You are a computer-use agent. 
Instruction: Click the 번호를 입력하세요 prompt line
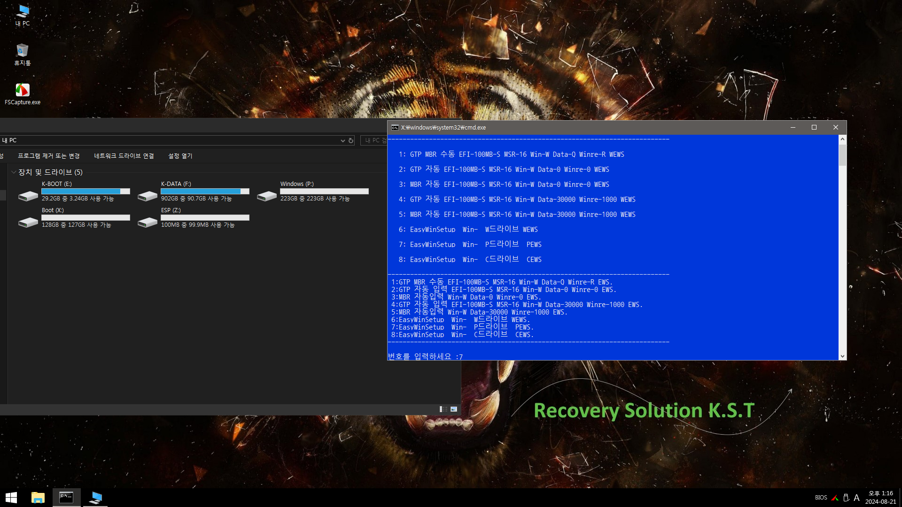pyautogui.click(x=425, y=357)
